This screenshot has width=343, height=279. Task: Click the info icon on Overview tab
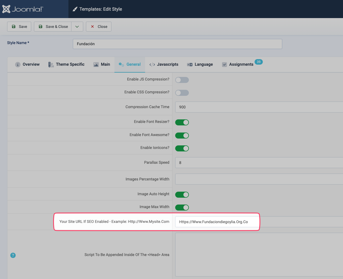tap(18, 65)
